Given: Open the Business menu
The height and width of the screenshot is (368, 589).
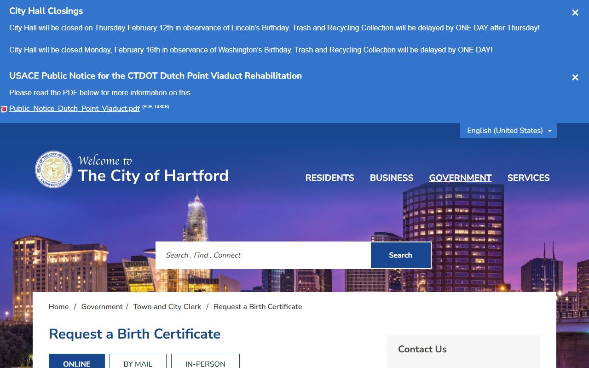Looking at the screenshot, I should coord(392,178).
